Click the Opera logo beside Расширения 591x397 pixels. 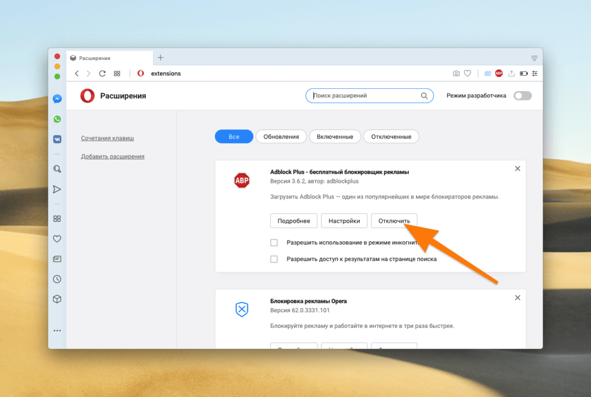coord(88,96)
